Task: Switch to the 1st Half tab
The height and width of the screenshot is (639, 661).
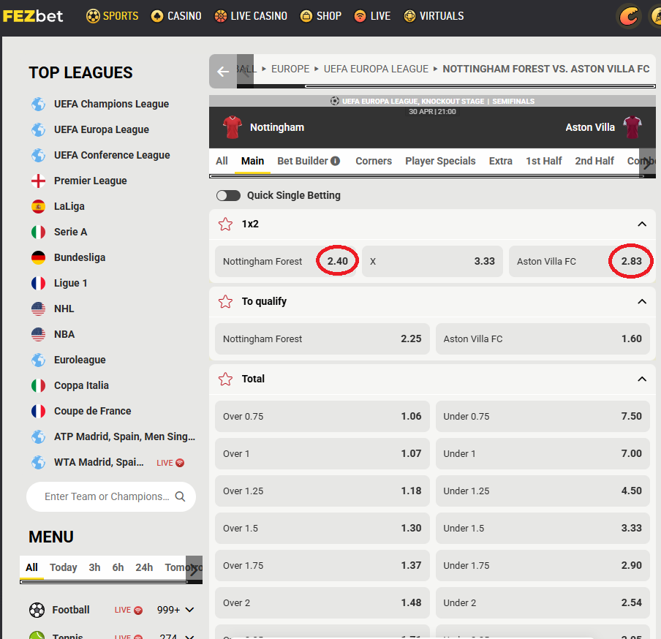Action: [x=544, y=161]
